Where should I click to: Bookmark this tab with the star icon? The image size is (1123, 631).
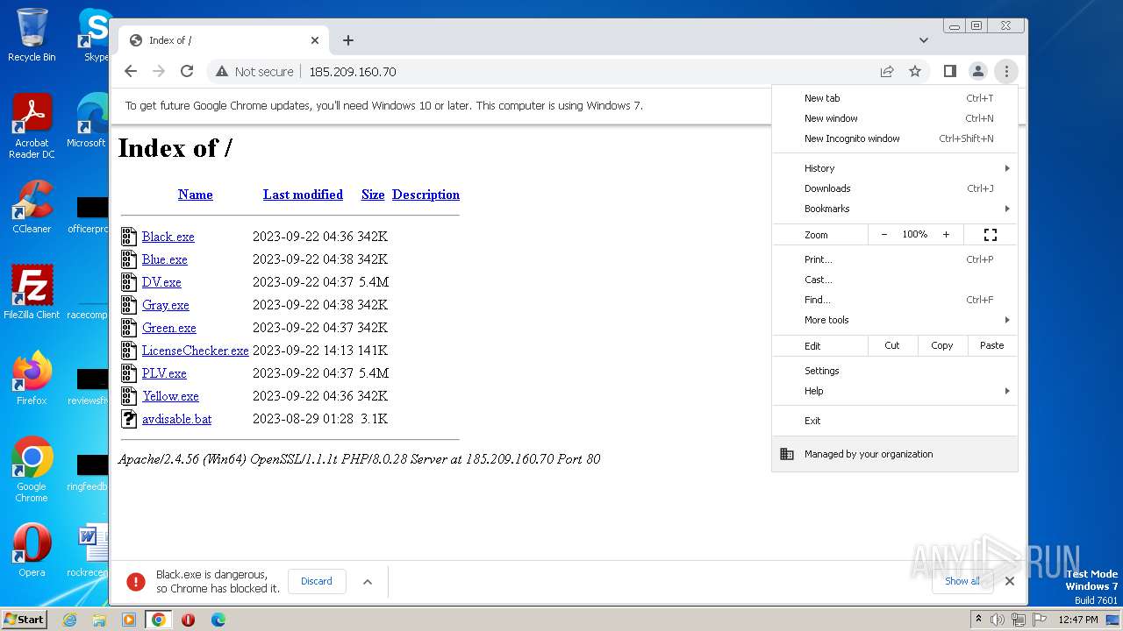[x=915, y=71]
